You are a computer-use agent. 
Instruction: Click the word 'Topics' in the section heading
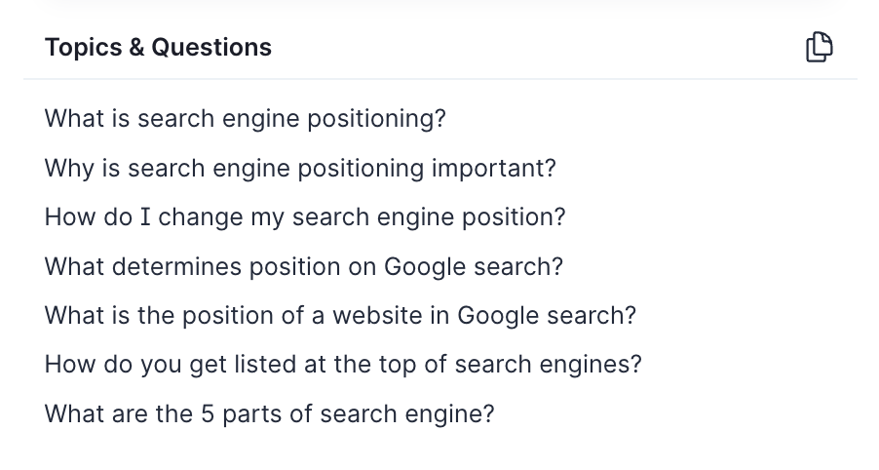pyautogui.click(x=83, y=47)
